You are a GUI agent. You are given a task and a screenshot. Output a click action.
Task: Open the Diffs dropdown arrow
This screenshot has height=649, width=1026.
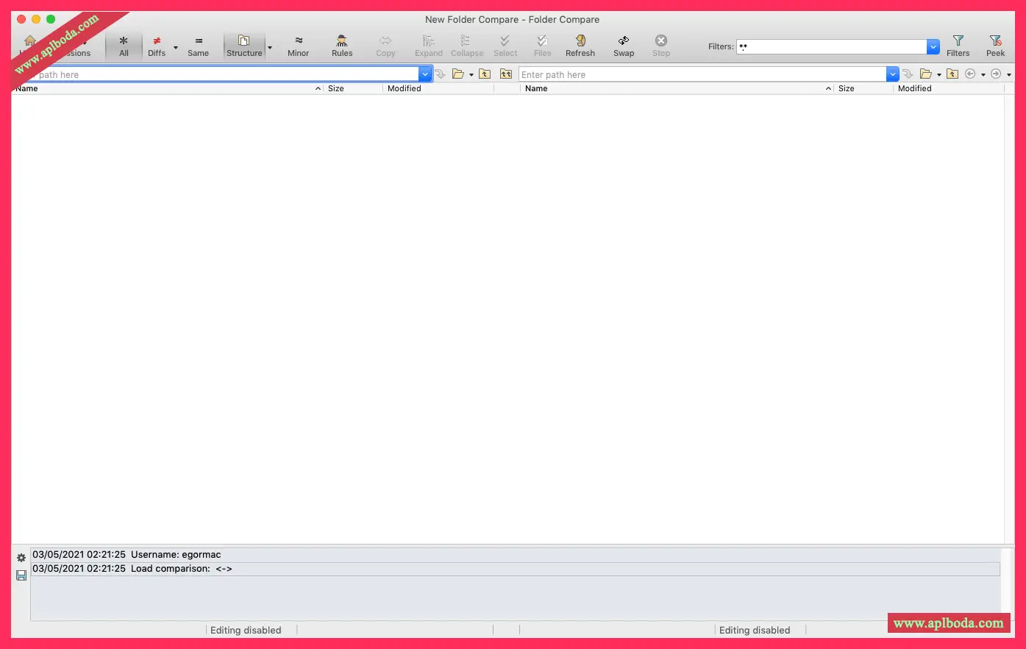pyautogui.click(x=176, y=48)
